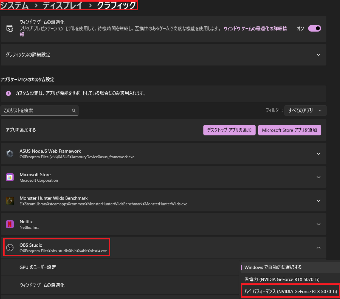340x299 pixels.
Task: Select ハイ パフォーマンス GPU option
Action: 290,291
